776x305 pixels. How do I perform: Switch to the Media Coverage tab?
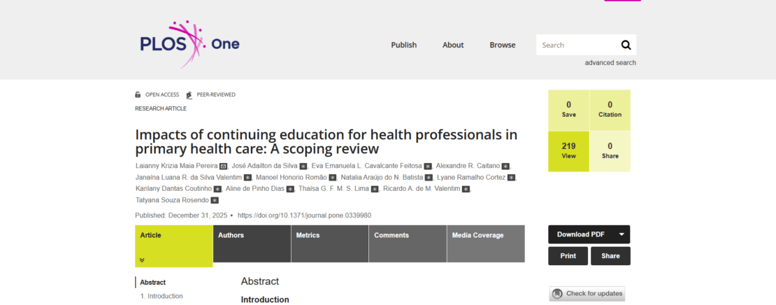(477, 236)
